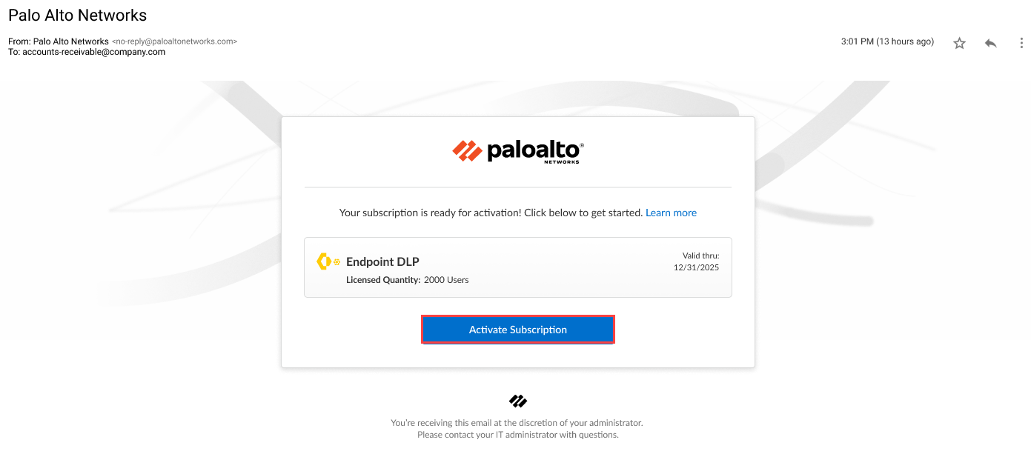Click the receiving this email discretion notice

pos(517,423)
